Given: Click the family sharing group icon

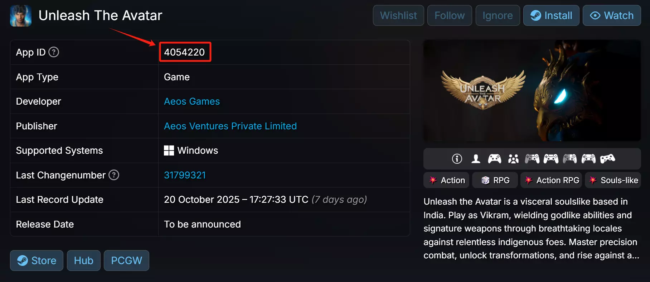Looking at the screenshot, I should (513, 159).
